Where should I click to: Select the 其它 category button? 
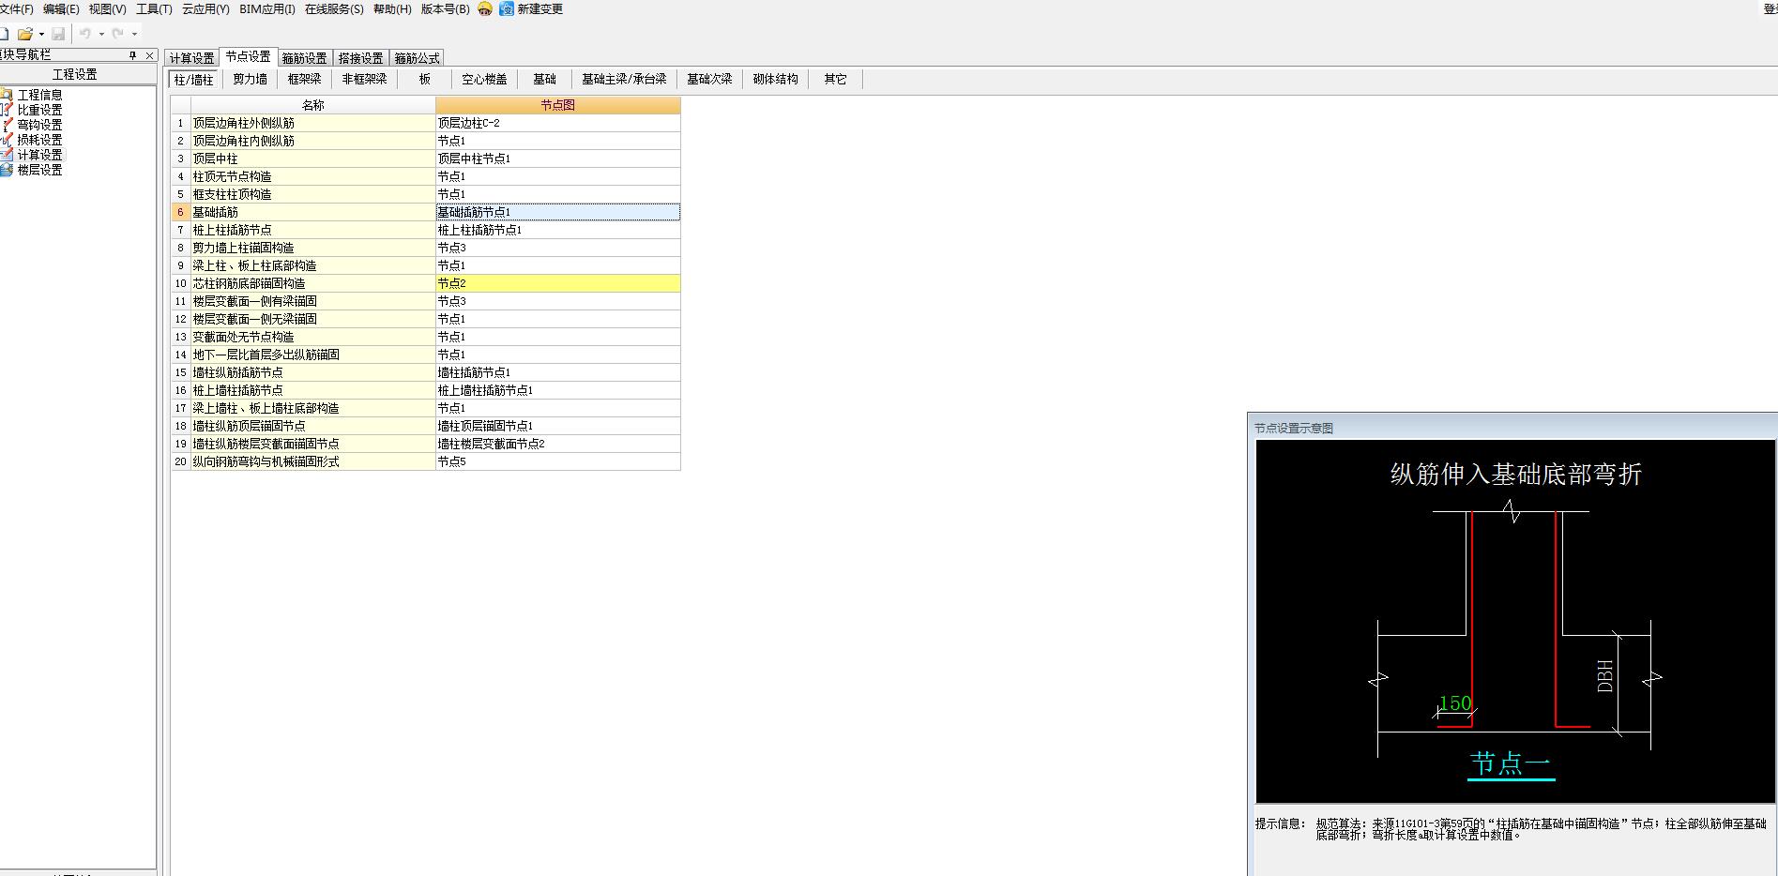coord(836,80)
